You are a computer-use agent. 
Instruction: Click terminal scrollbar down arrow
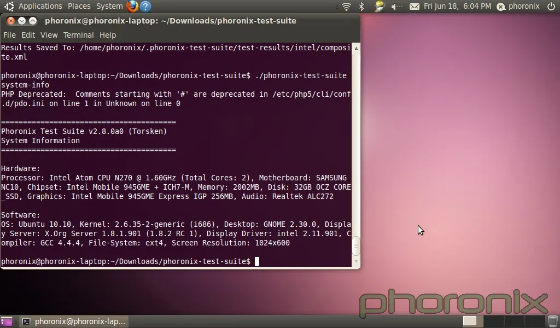coord(356,262)
